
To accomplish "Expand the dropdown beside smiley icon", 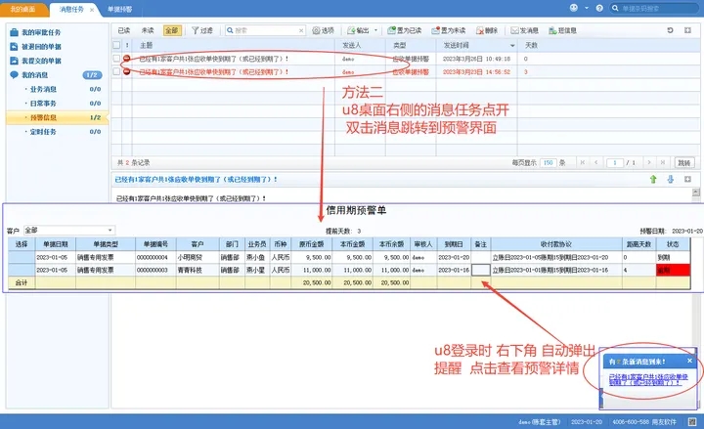I will [x=587, y=8].
